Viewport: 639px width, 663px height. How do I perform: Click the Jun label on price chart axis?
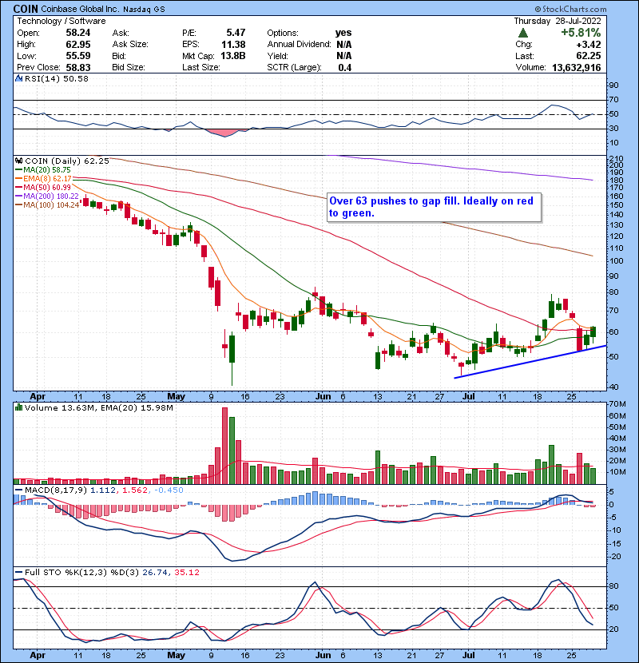point(323,397)
